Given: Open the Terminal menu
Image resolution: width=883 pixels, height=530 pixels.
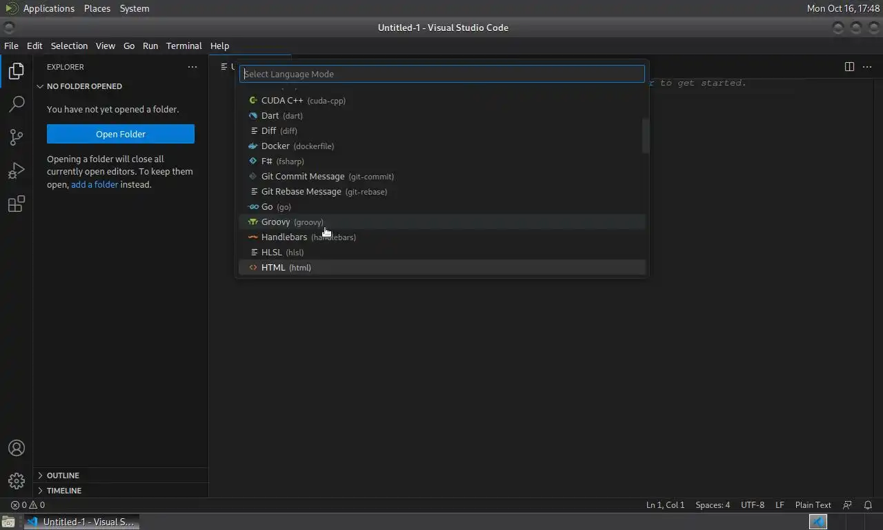Looking at the screenshot, I should 183,46.
